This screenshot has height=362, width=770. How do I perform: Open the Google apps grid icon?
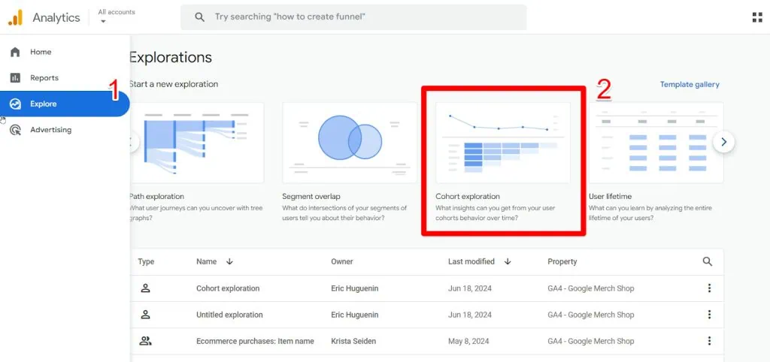(756, 17)
